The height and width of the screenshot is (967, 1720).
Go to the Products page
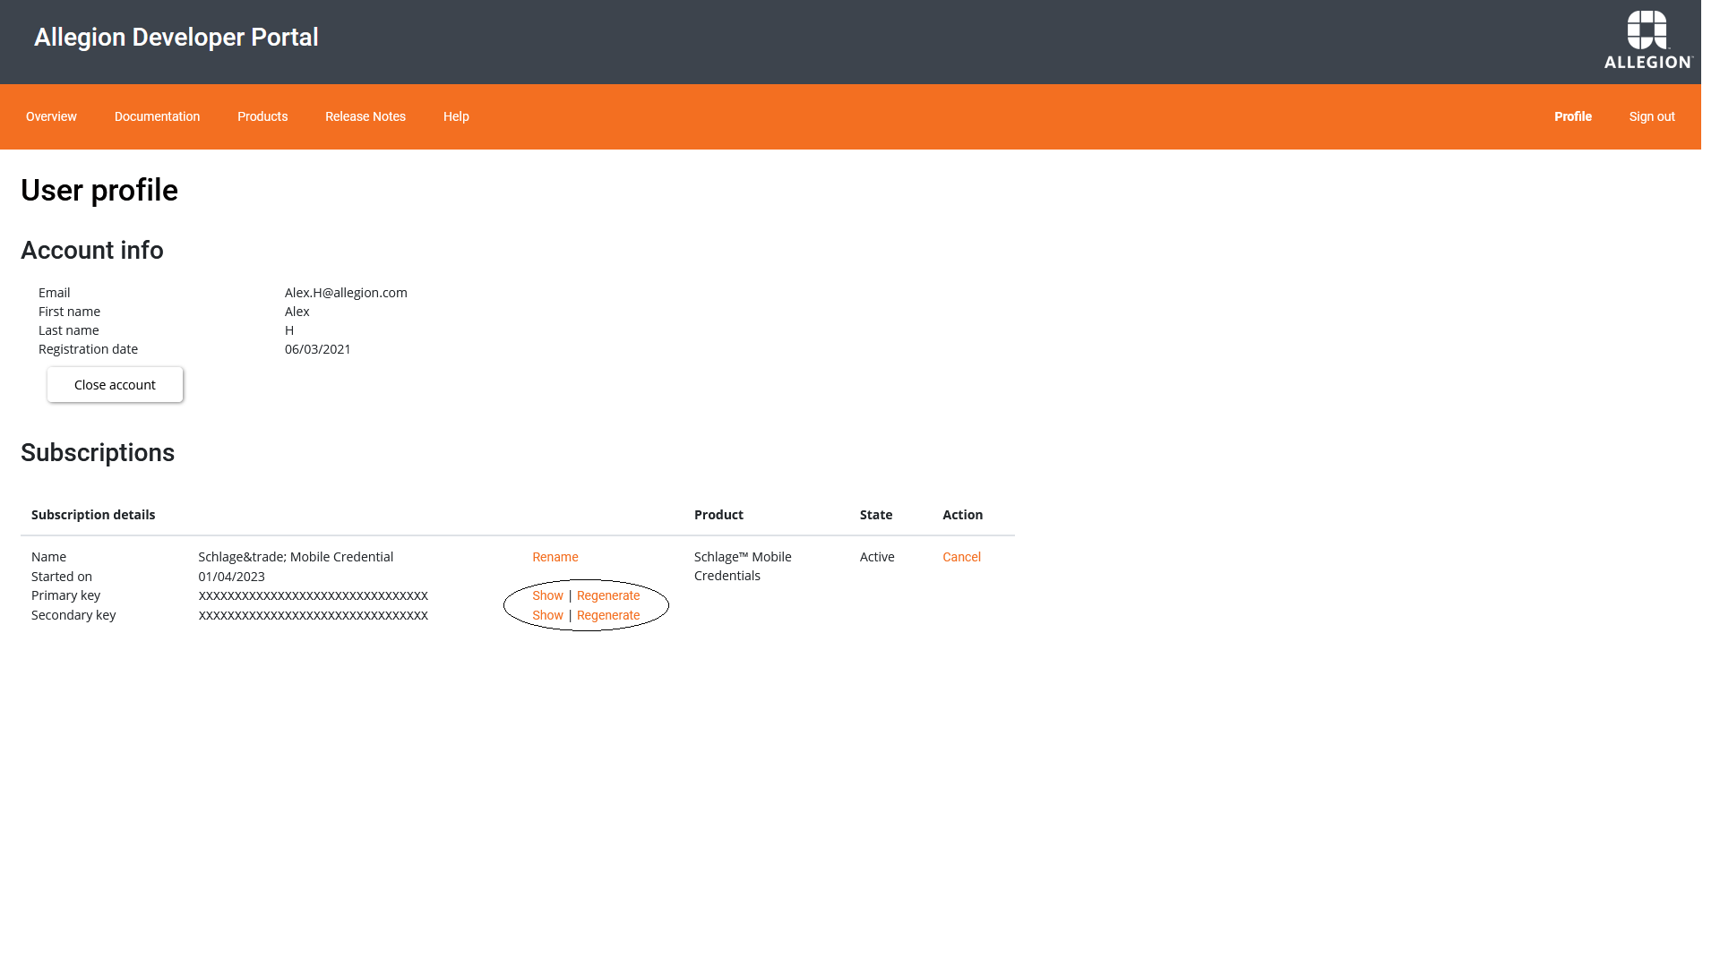click(x=262, y=116)
